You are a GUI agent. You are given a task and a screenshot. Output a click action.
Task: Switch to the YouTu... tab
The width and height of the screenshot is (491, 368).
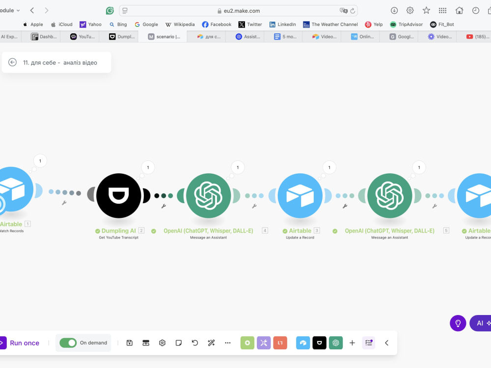tap(82, 37)
